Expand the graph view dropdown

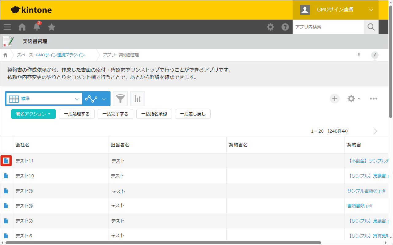point(96,99)
